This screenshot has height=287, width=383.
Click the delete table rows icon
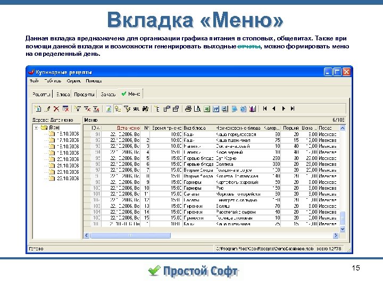(65, 108)
